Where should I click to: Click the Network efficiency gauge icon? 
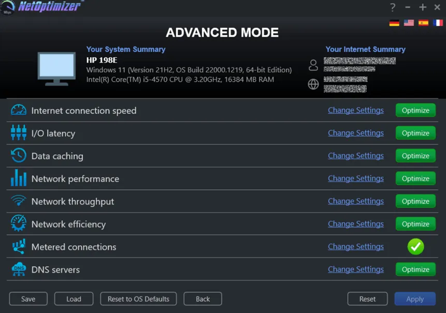19,224
